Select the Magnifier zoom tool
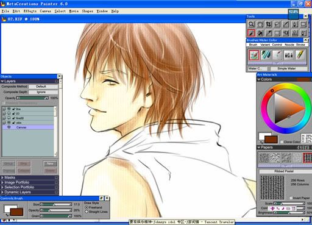Image resolution: width=312 pixels, height=225 pixels. (251, 24)
